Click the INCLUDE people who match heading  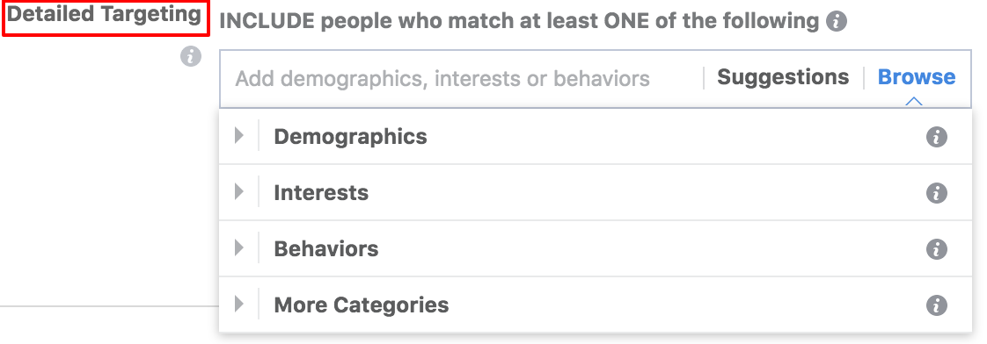(x=519, y=21)
